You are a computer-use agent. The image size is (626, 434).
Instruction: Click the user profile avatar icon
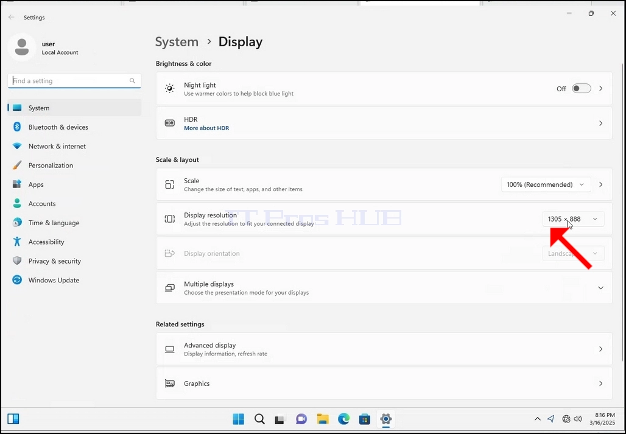pos(21,47)
